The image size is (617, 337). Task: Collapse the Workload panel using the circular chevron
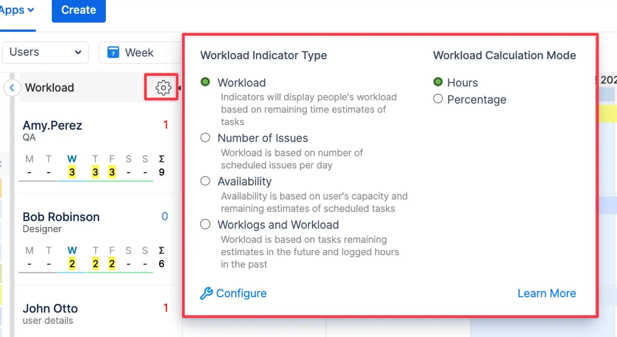click(x=12, y=87)
